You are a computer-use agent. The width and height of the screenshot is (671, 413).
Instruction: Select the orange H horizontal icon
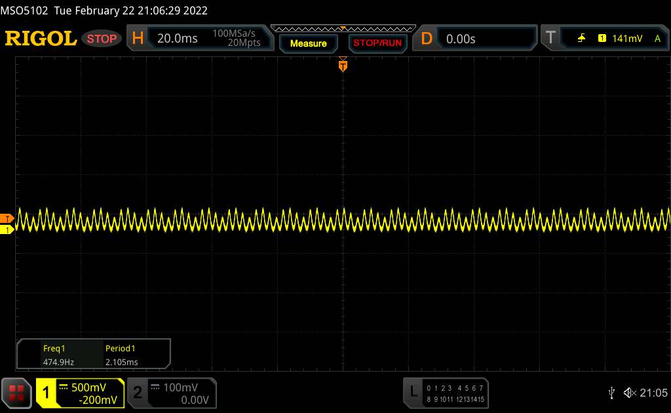(x=138, y=39)
